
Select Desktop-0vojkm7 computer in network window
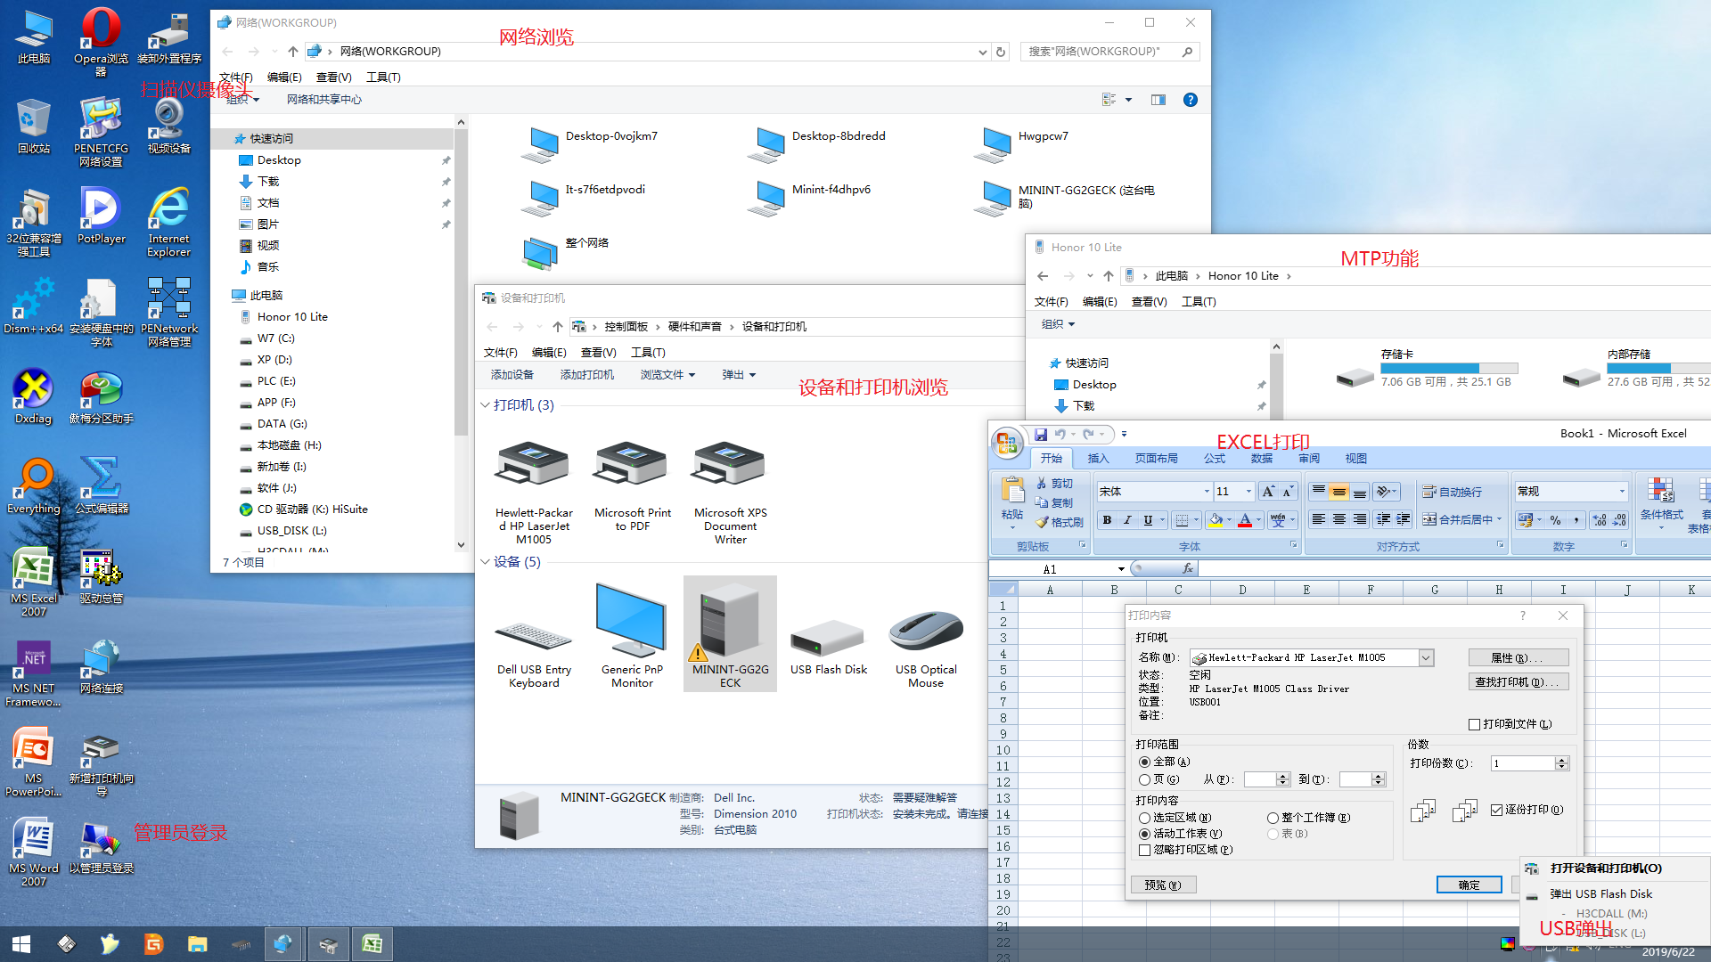point(590,143)
